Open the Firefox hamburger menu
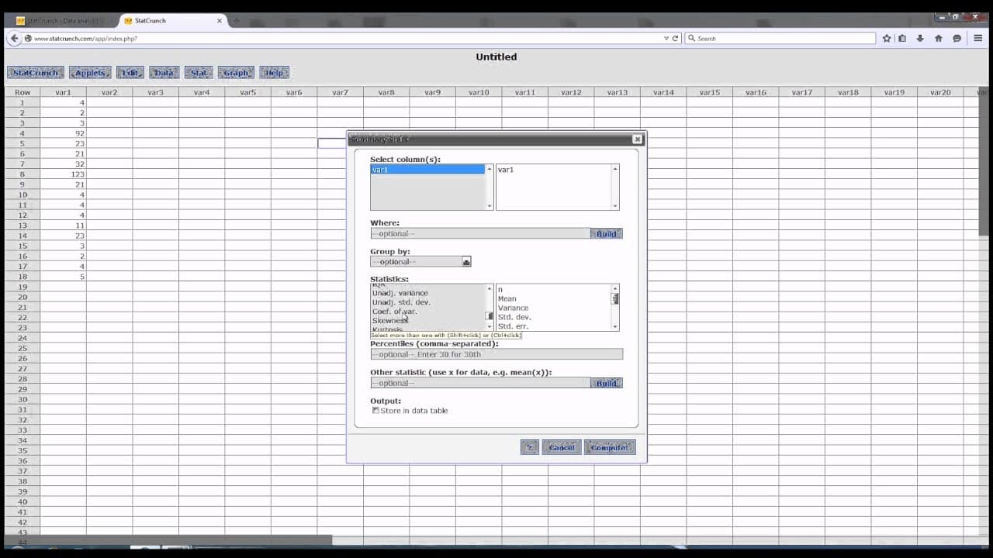 [977, 38]
